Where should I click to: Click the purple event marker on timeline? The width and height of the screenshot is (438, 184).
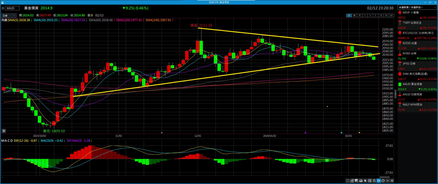pyautogui.click(x=306, y=133)
